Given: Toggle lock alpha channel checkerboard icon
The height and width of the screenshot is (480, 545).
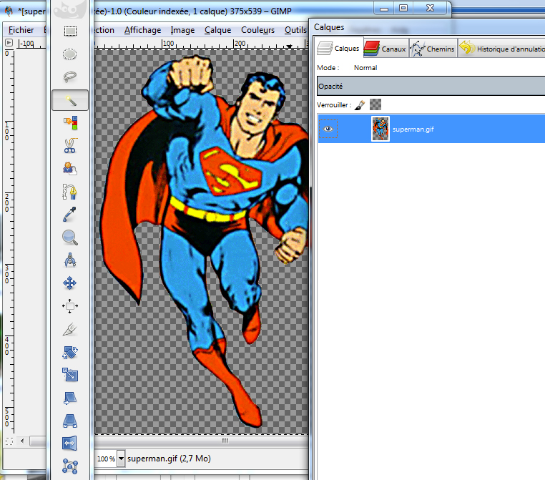Looking at the screenshot, I should click(375, 104).
